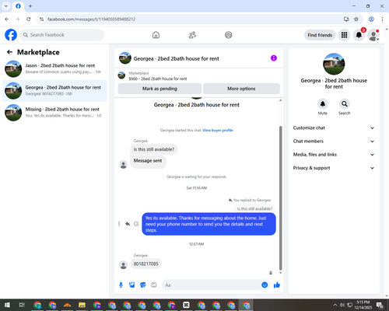Viewport: 389px width, 311px height.
Task: Open the $900 Marketplace listing link
Action: pos(158,79)
